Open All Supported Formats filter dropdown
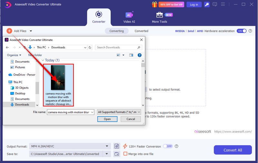258x163 pixels. (x=119, y=112)
